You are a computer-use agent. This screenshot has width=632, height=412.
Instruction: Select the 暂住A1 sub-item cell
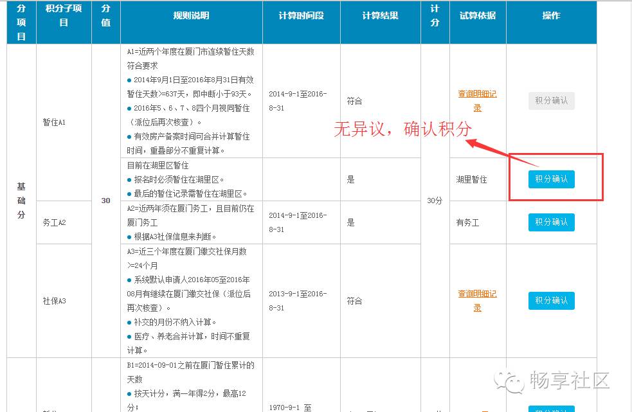[x=64, y=122]
